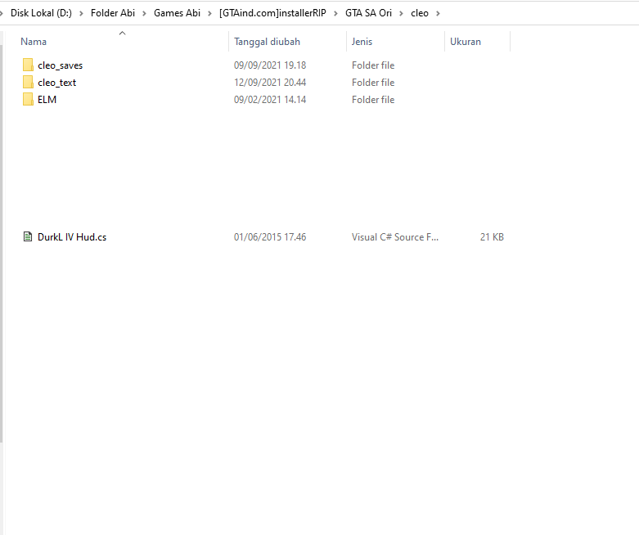This screenshot has height=544, width=639.
Task: Click the cleo_text folder name
Action: pos(56,83)
